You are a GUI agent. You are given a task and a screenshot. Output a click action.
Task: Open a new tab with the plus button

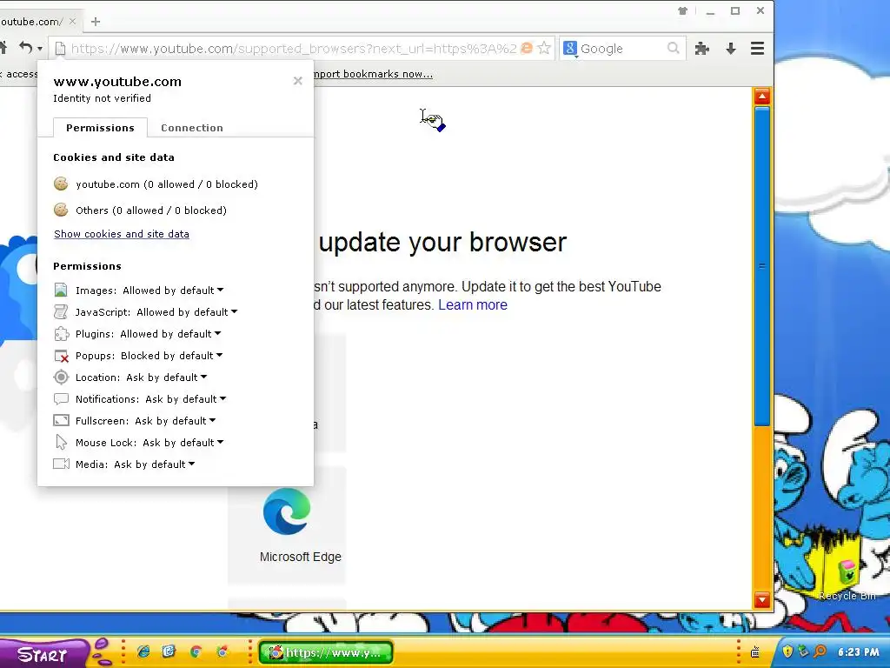[x=96, y=22]
